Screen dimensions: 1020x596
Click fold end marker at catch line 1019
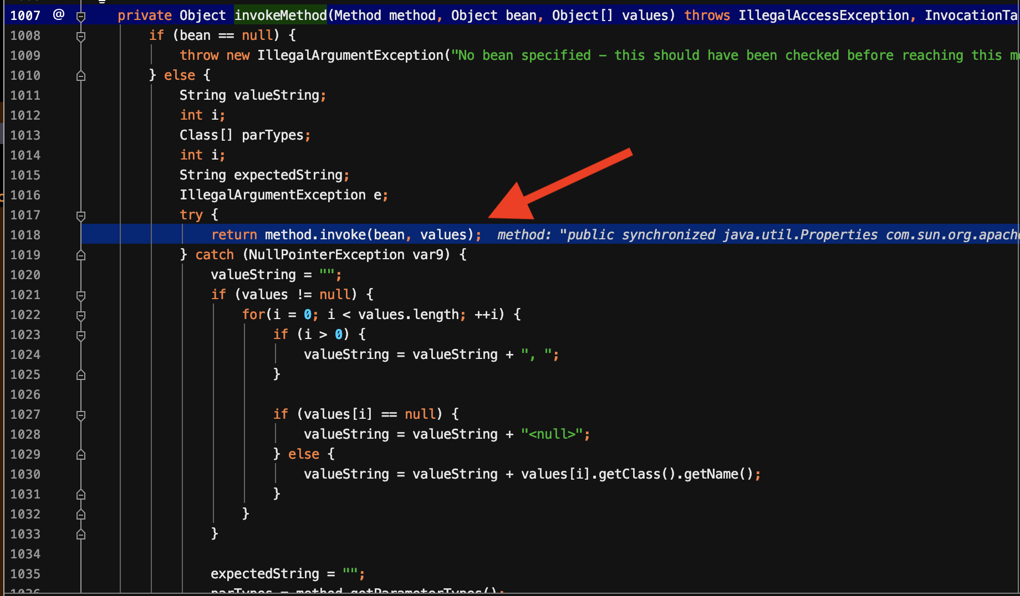81,255
